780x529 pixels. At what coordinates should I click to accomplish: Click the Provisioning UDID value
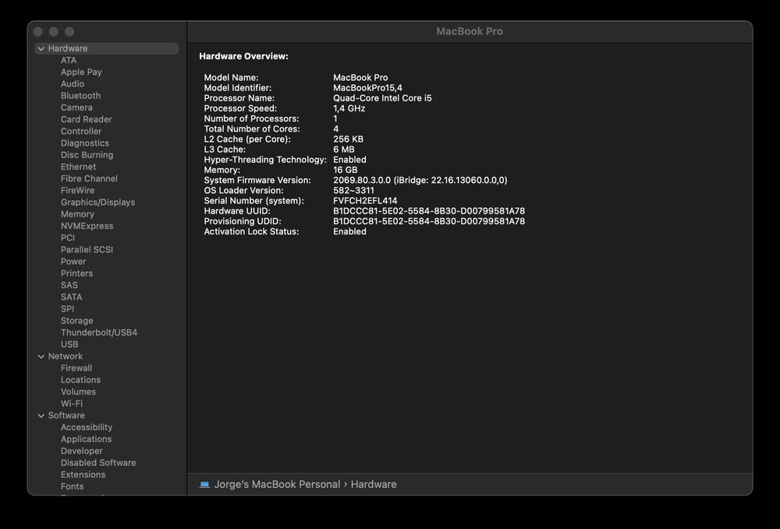click(429, 221)
